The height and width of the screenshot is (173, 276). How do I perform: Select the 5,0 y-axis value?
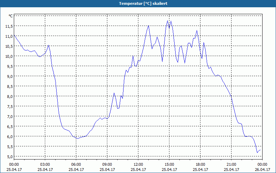(10, 157)
